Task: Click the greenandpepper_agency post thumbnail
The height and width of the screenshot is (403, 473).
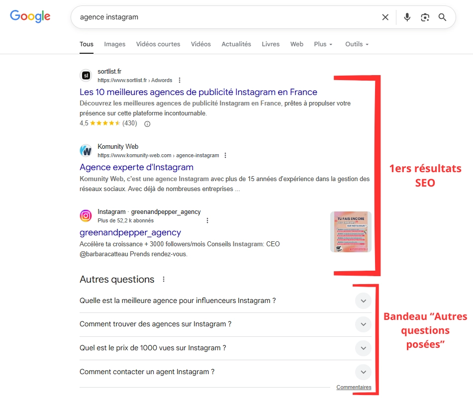Action: point(351,232)
